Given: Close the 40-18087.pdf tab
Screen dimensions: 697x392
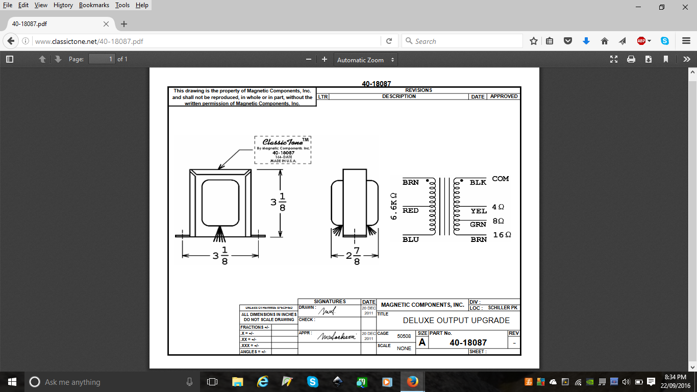Looking at the screenshot, I should [x=106, y=24].
